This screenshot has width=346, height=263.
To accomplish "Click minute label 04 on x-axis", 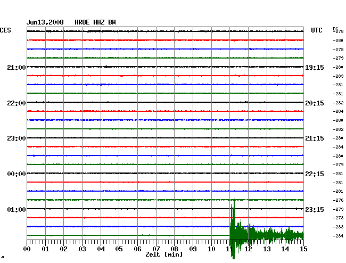I will pyautogui.click(x=101, y=249).
